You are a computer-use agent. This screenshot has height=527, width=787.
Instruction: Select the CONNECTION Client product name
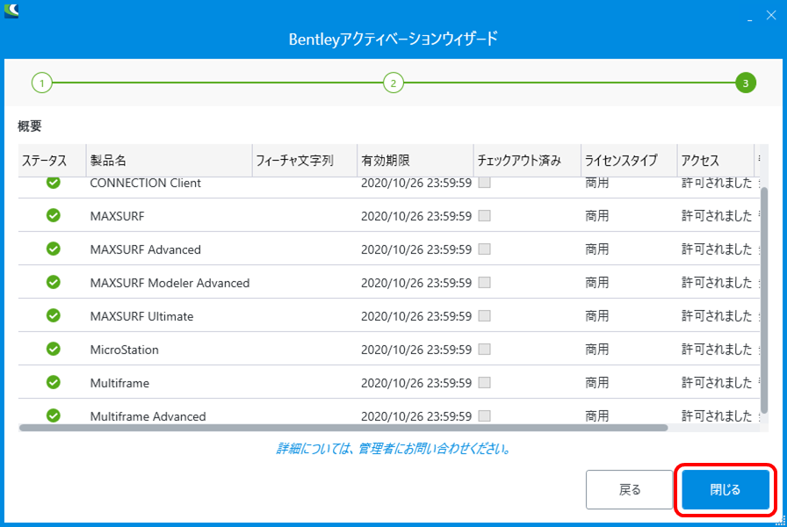point(146,183)
